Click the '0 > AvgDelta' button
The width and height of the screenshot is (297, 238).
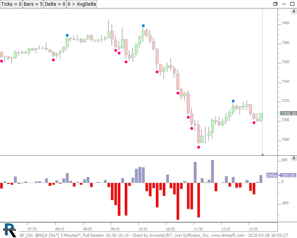[x=81, y=4]
